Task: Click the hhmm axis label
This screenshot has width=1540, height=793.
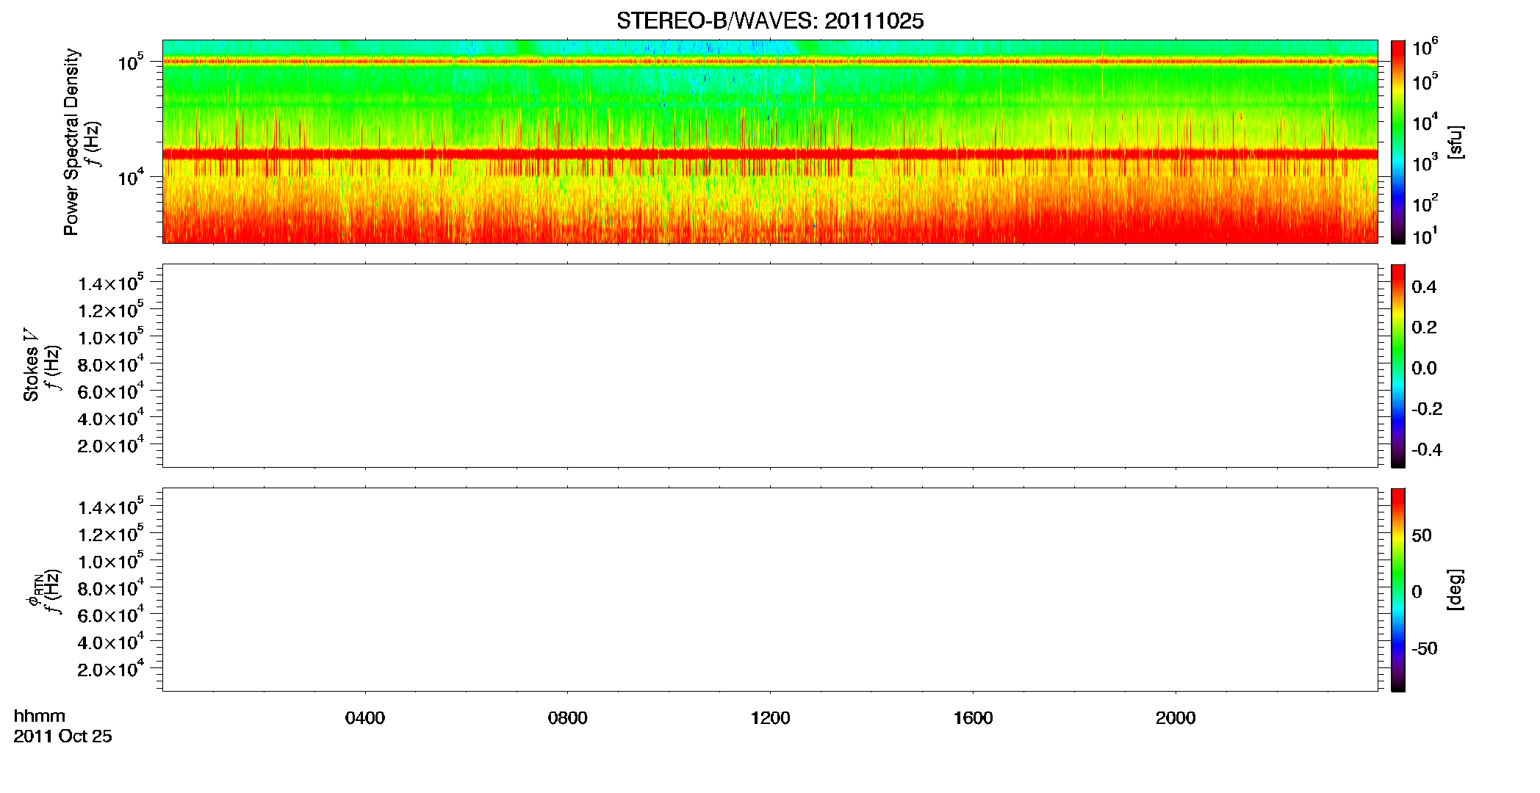Action: point(40,716)
